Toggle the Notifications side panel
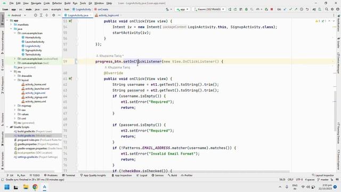 tap(339, 23)
